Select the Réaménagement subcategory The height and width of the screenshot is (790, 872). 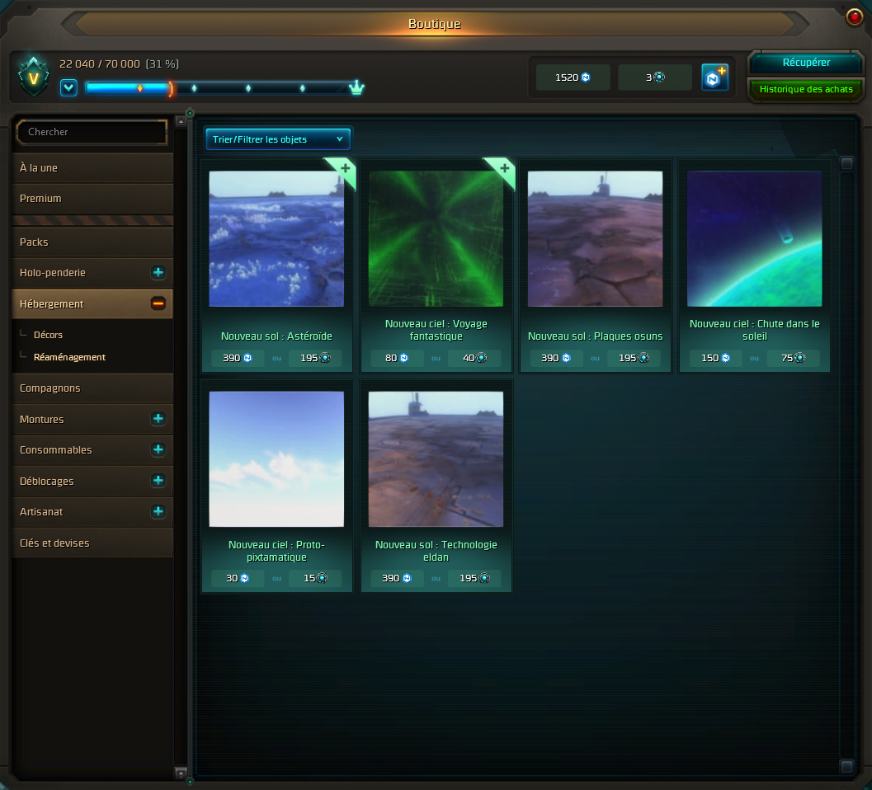tap(69, 357)
